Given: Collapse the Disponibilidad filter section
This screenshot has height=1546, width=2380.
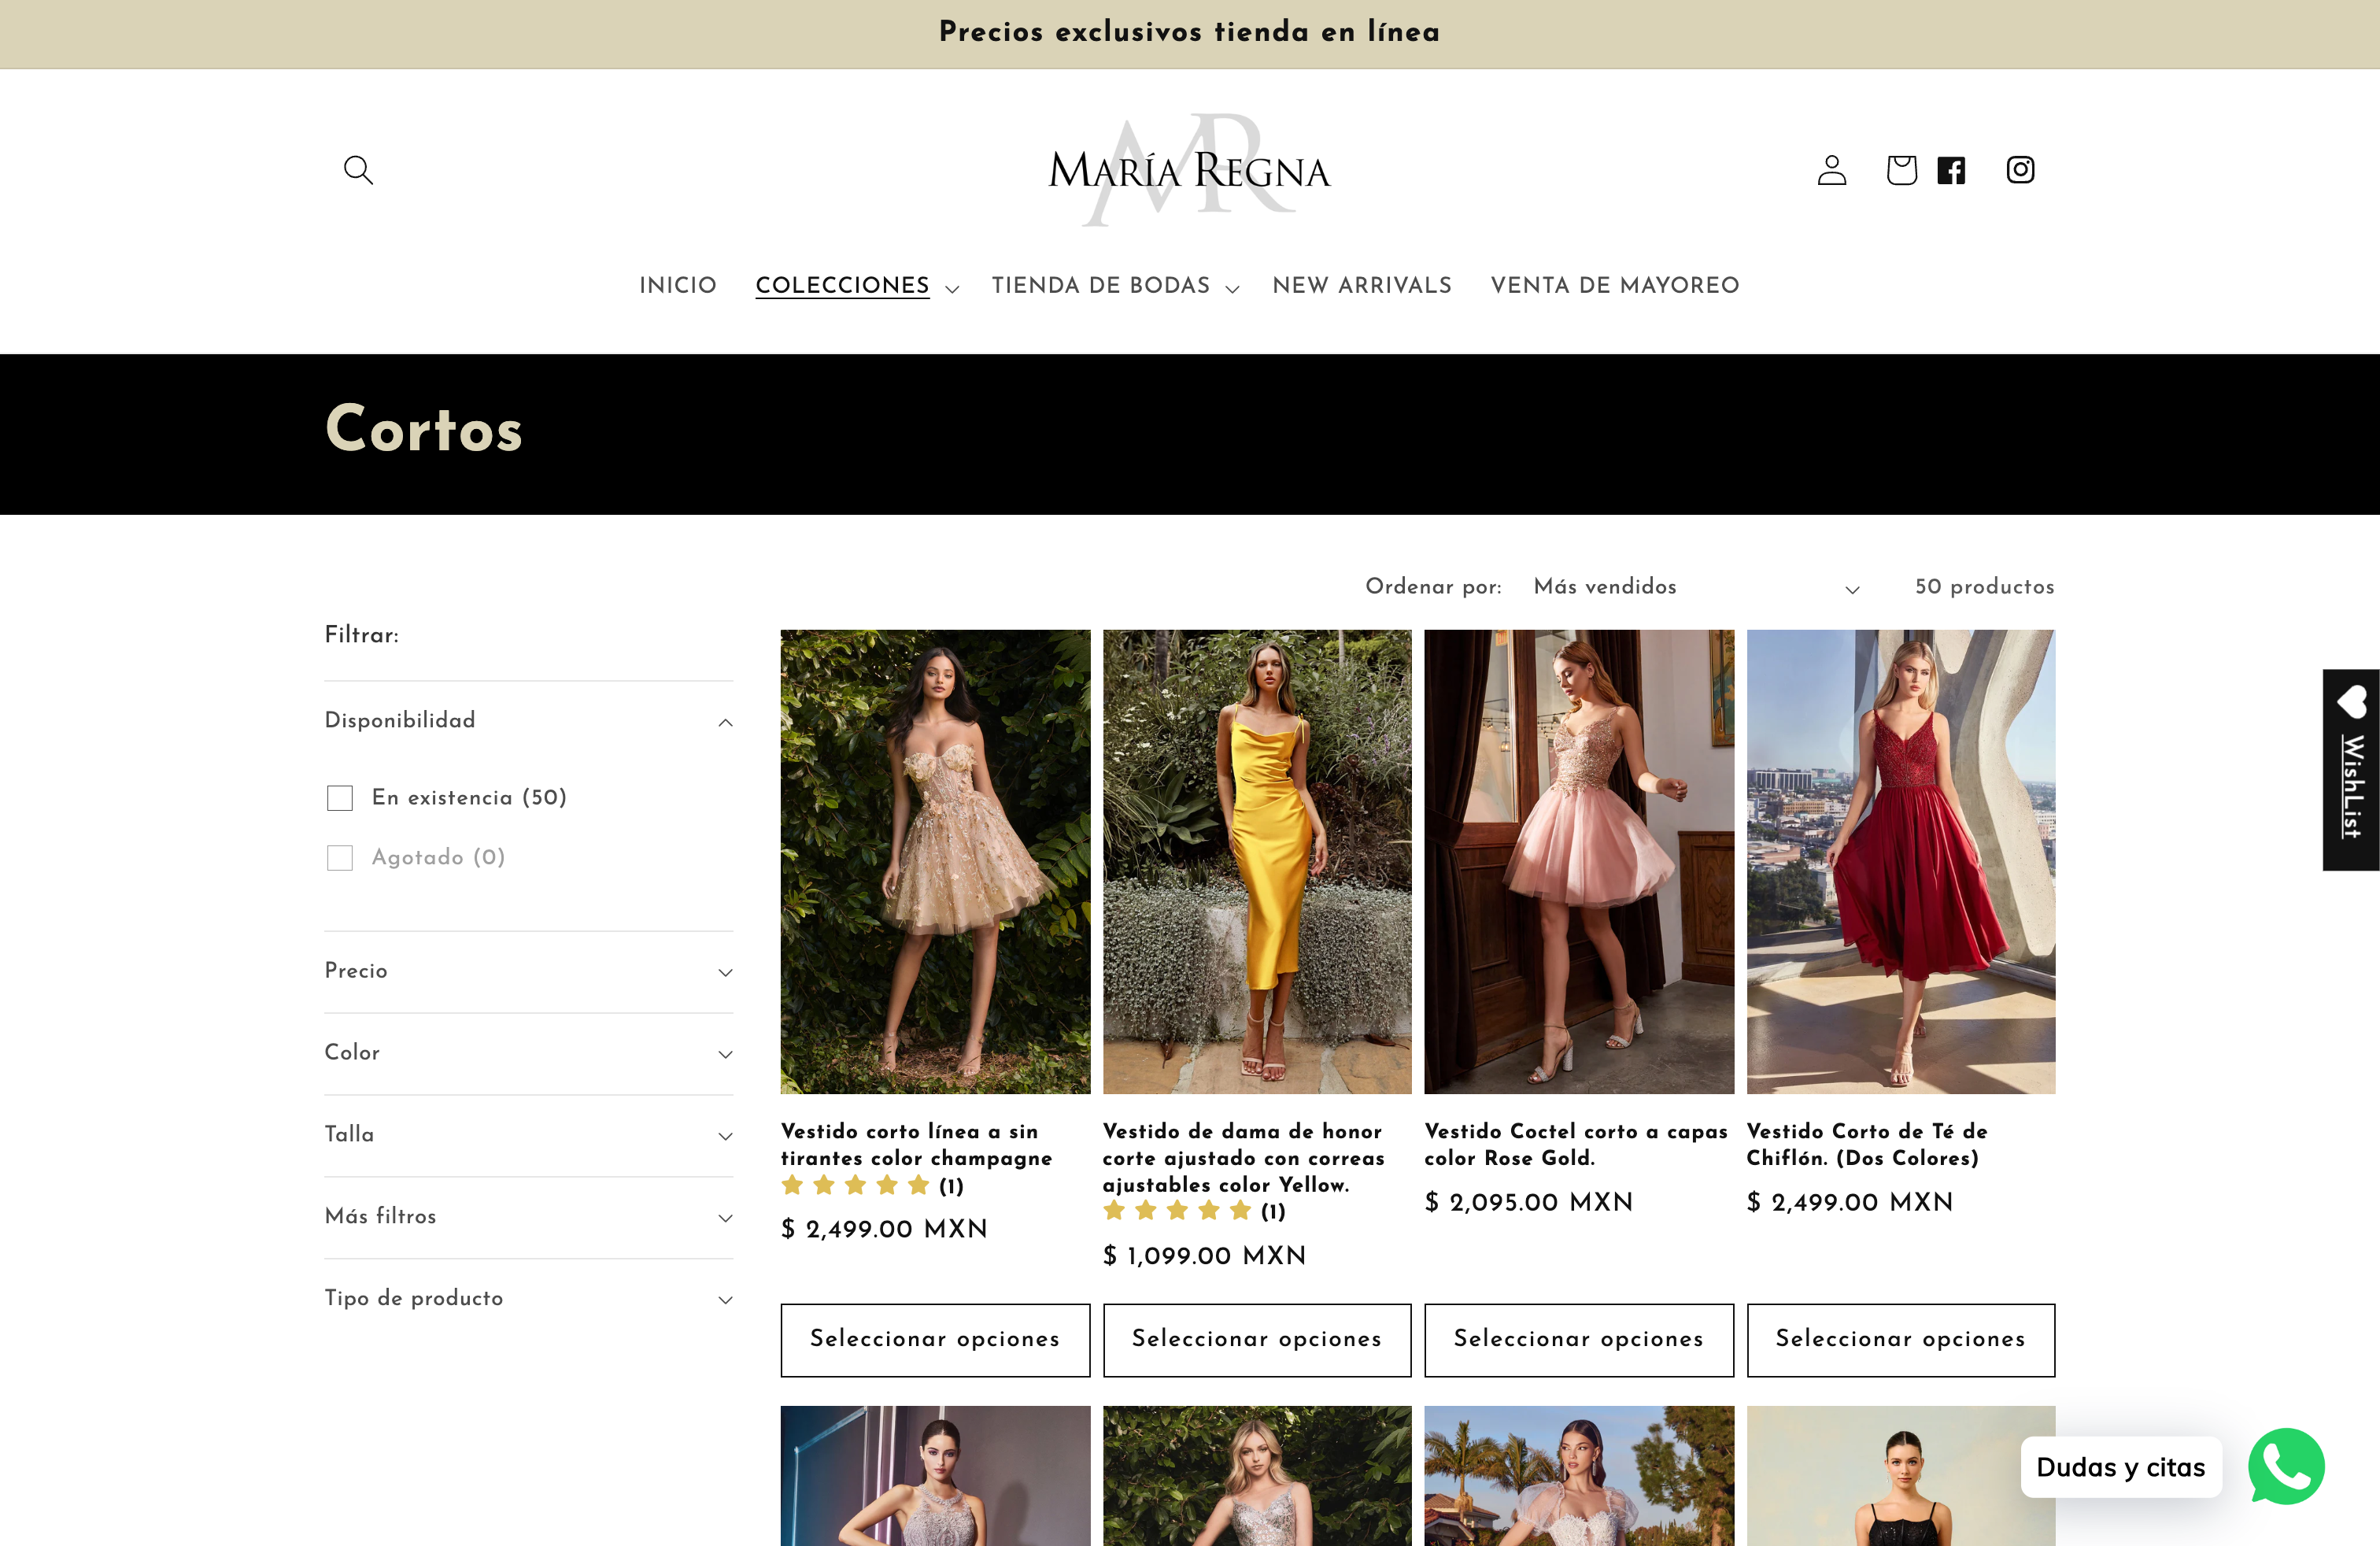Looking at the screenshot, I should coord(724,722).
